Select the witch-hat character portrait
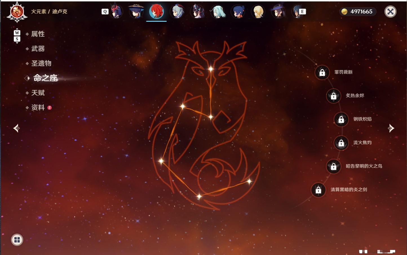 (278, 12)
